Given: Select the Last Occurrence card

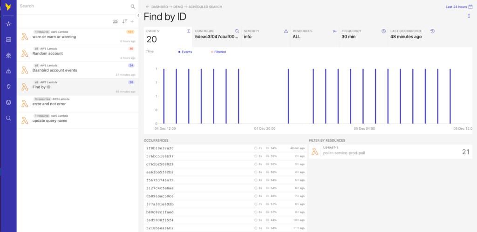Looking at the screenshot, I should pyautogui.click(x=412, y=37).
